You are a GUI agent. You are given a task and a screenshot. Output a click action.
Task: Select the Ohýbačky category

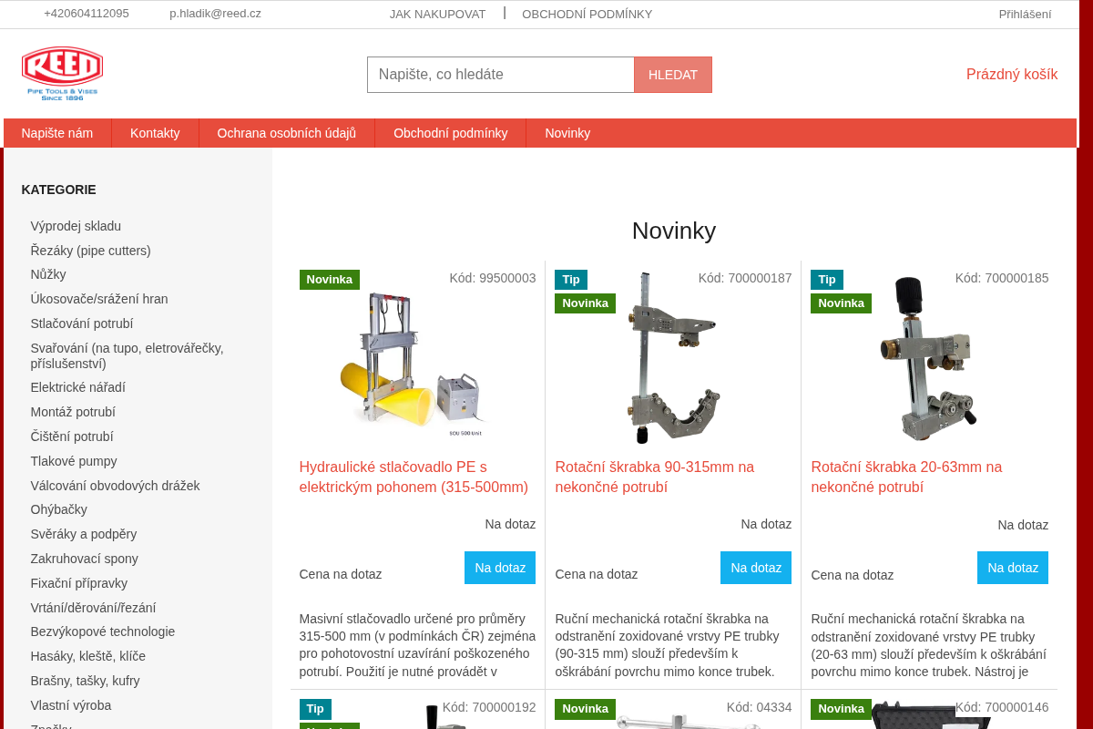59,509
